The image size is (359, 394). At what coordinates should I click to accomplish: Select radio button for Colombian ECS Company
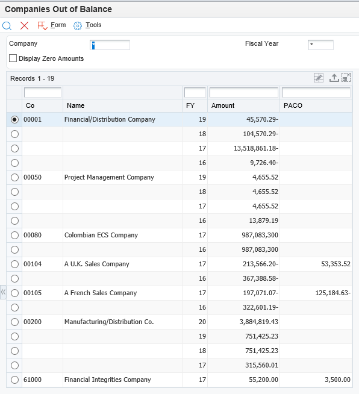14,235
